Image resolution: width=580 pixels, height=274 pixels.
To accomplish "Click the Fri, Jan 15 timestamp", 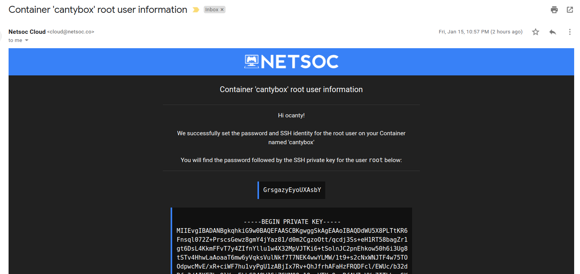I will click(x=481, y=32).
